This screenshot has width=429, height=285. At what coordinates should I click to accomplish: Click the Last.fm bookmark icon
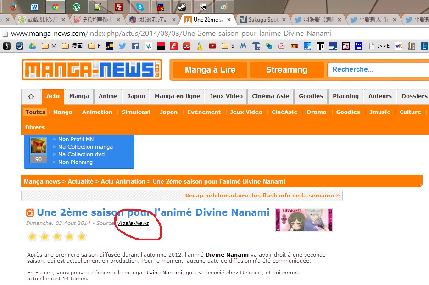coord(187,46)
